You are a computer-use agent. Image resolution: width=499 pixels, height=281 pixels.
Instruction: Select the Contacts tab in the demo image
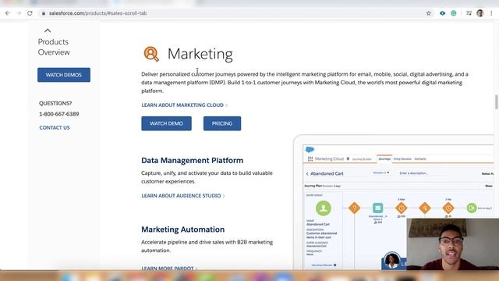coord(420,158)
